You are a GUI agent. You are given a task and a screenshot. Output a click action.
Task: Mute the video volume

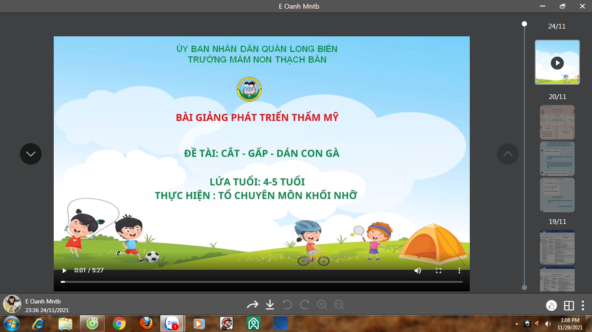tap(417, 271)
